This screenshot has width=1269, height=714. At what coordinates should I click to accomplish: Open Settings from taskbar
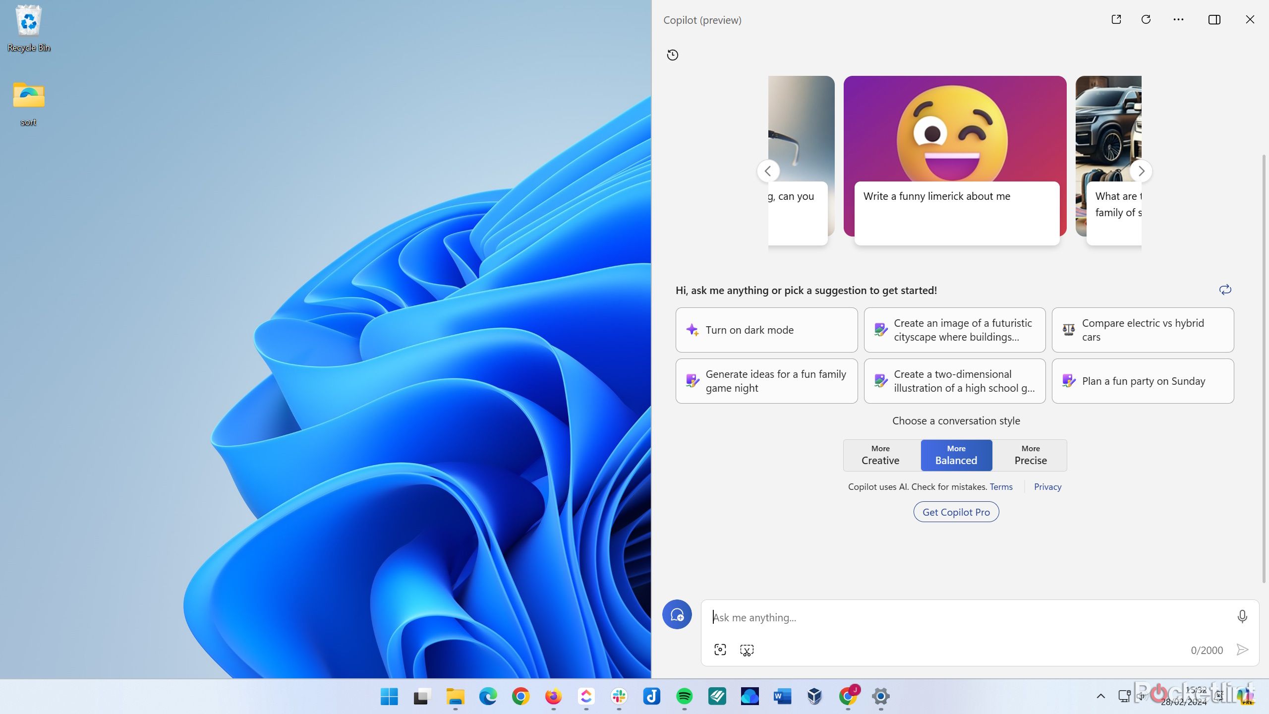[881, 696]
